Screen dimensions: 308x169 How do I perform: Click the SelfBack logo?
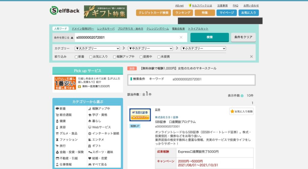(65, 11)
